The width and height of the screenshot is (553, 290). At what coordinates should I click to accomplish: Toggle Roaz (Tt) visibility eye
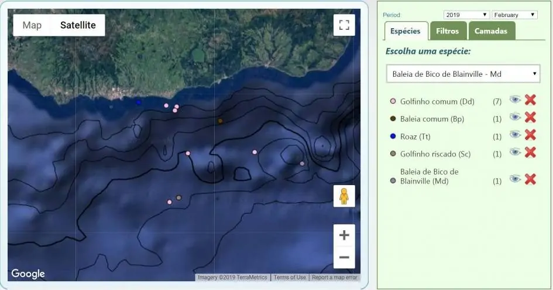coord(515,135)
